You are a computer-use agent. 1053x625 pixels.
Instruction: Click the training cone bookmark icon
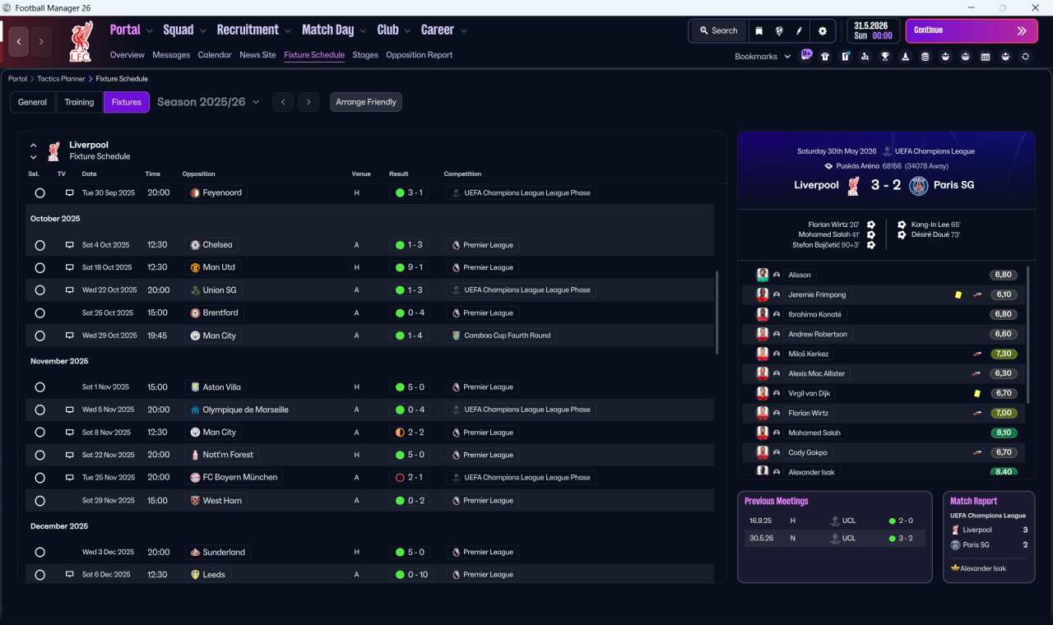point(905,57)
